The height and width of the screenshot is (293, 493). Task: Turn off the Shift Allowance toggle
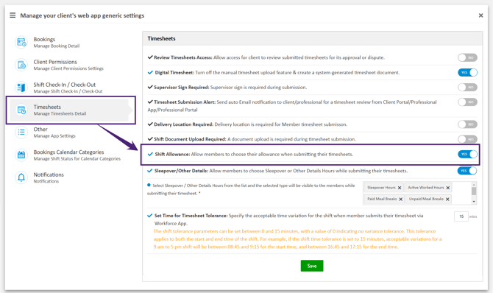coord(467,154)
